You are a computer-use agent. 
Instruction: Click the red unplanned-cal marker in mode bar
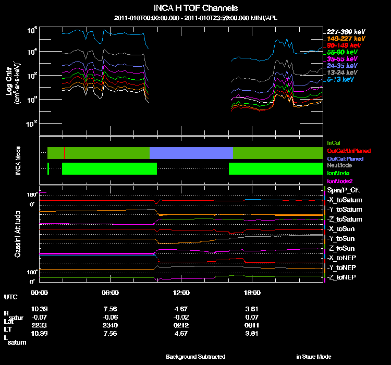click(x=65, y=153)
